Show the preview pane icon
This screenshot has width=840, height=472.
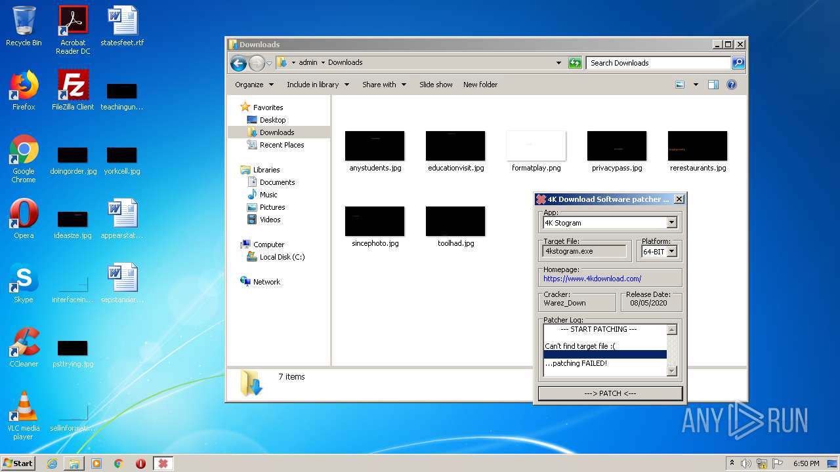713,85
